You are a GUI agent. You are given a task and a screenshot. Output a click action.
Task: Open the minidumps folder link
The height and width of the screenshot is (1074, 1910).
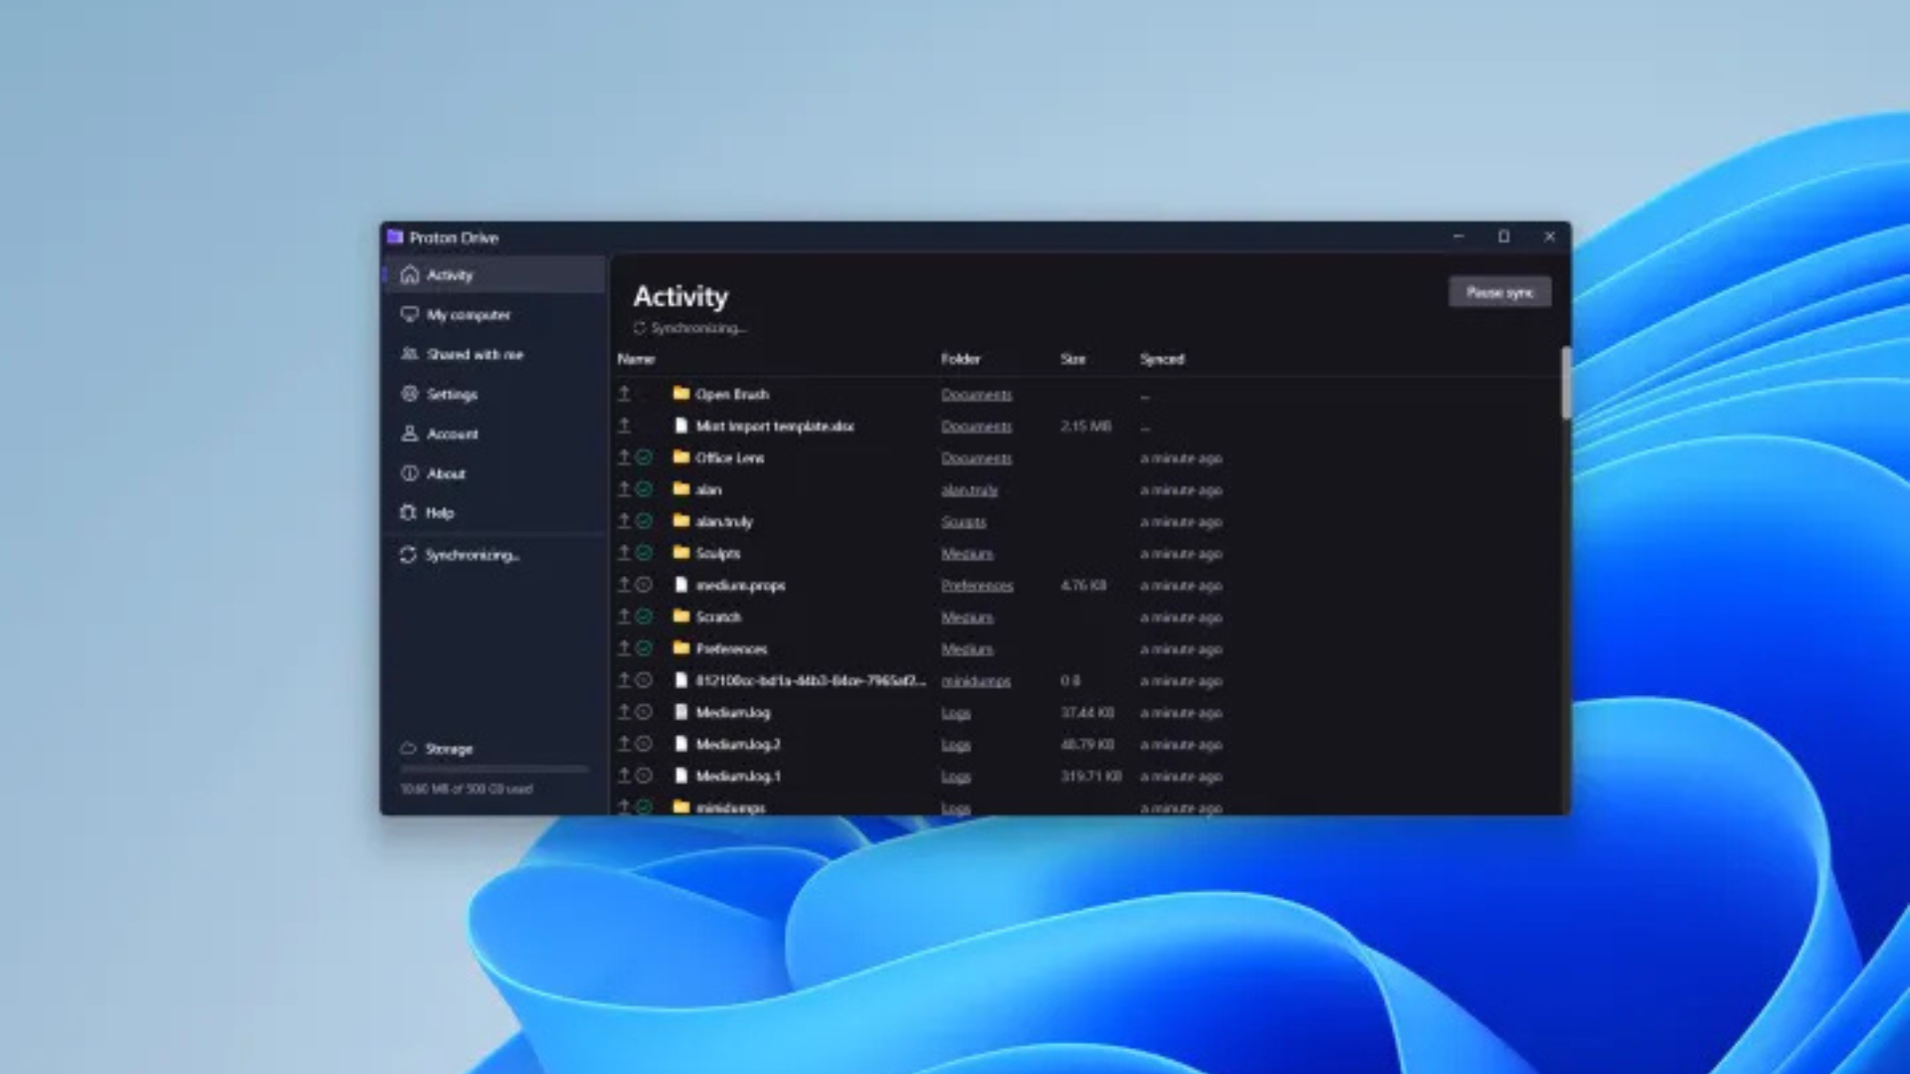coord(975,681)
